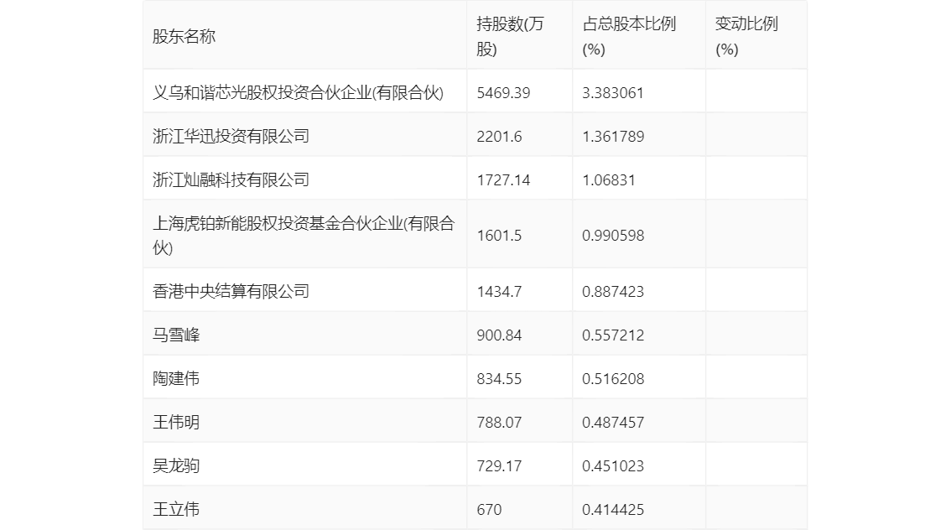Image resolution: width=951 pixels, height=530 pixels.
Task: Select the value 670
Action: click(490, 509)
